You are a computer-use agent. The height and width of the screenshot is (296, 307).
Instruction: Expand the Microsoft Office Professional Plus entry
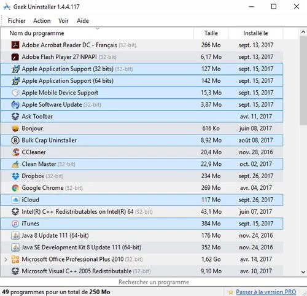pyautogui.click(x=6, y=259)
